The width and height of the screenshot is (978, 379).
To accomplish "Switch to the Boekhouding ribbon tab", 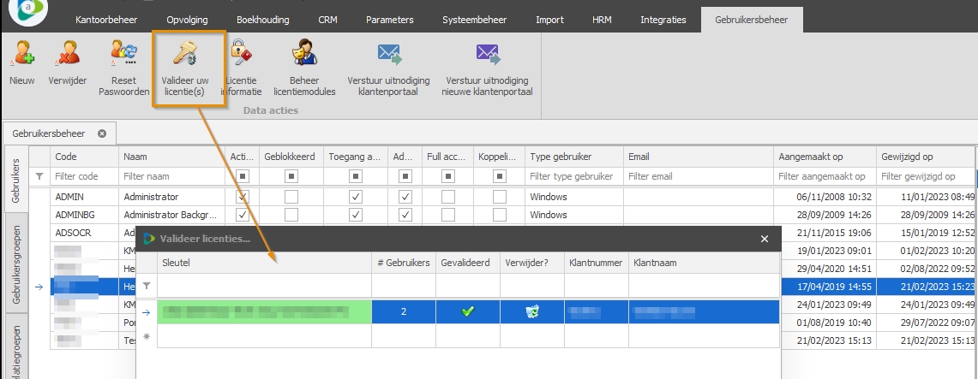I will pos(263,20).
